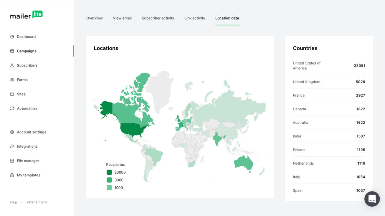The height and width of the screenshot is (216, 385).
Task: Click the Automation refresh arrows icon
Action: (x=12, y=108)
